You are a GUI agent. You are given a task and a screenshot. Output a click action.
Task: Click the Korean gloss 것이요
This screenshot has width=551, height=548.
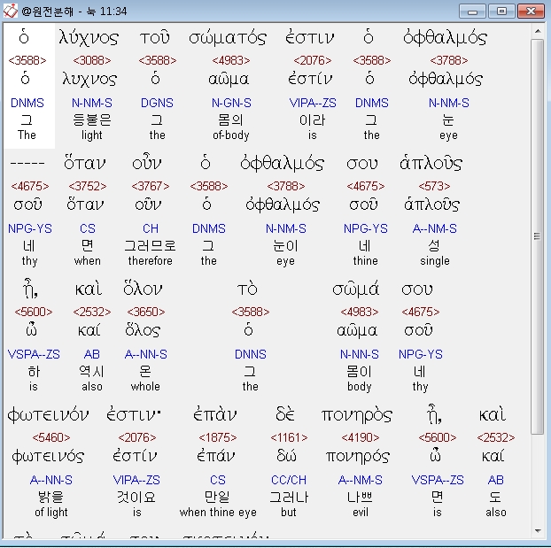pos(136,497)
